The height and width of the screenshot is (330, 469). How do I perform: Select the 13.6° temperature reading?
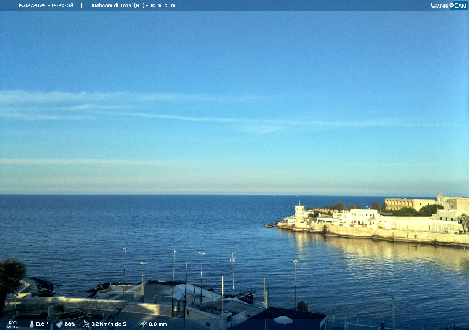pyautogui.click(x=42, y=324)
